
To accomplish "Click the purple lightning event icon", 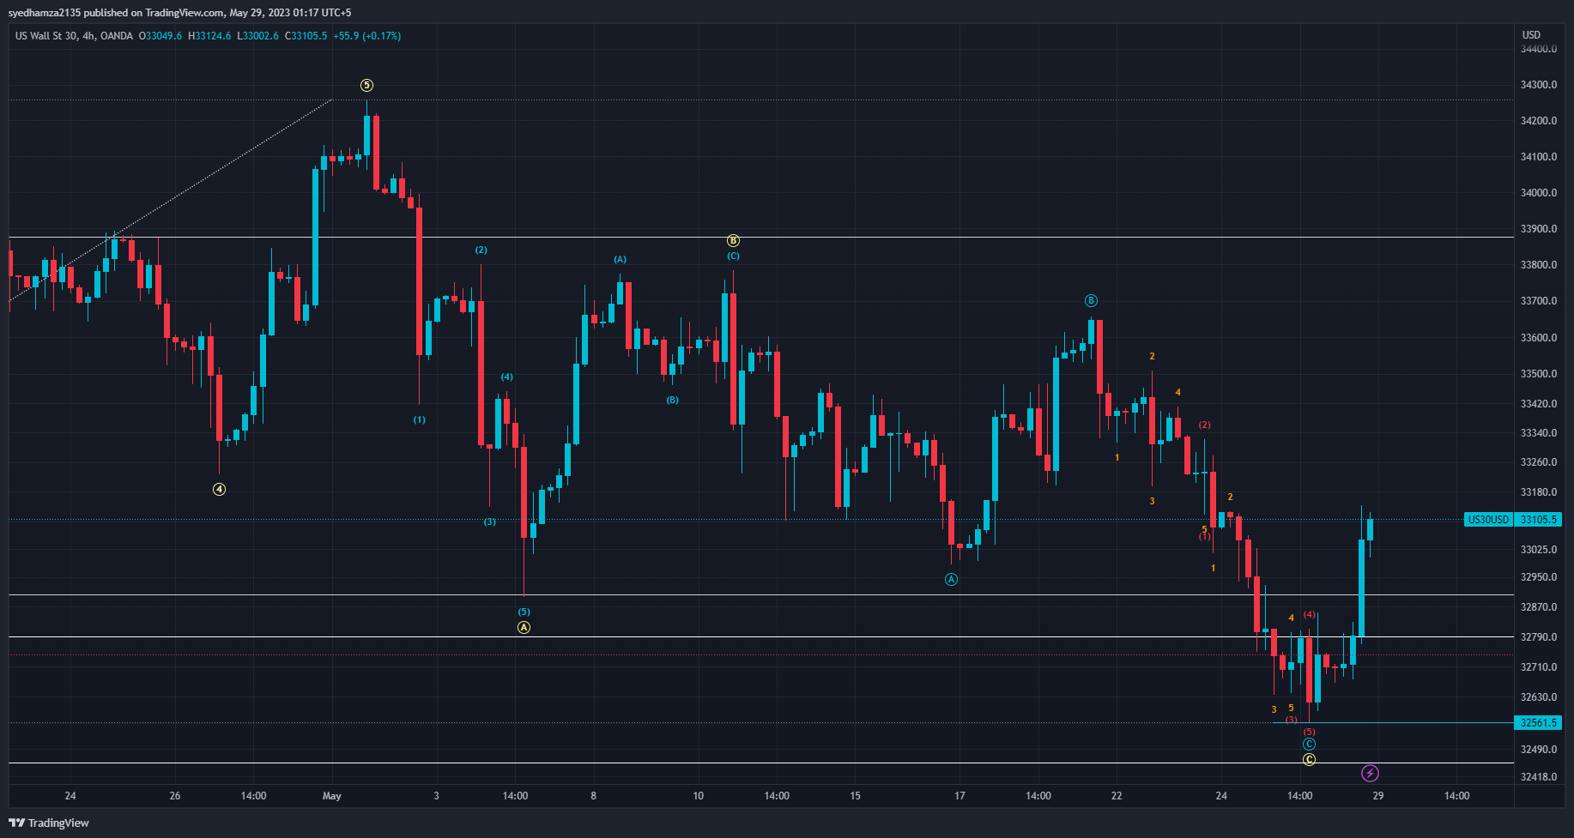I will coord(1370,774).
